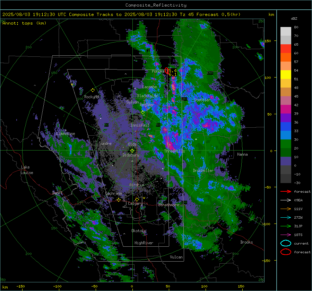The height and width of the screenshot is (291, 312).
Task: Pick the red 60-65 dBZ swatch
Action: pos(286,48)
